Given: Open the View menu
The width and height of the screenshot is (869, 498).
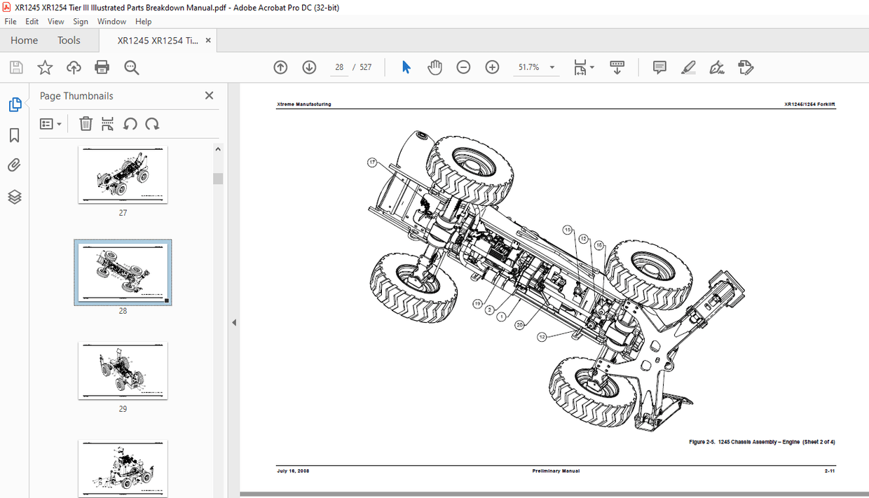Looking at the screenshot, I should point(55,21).
